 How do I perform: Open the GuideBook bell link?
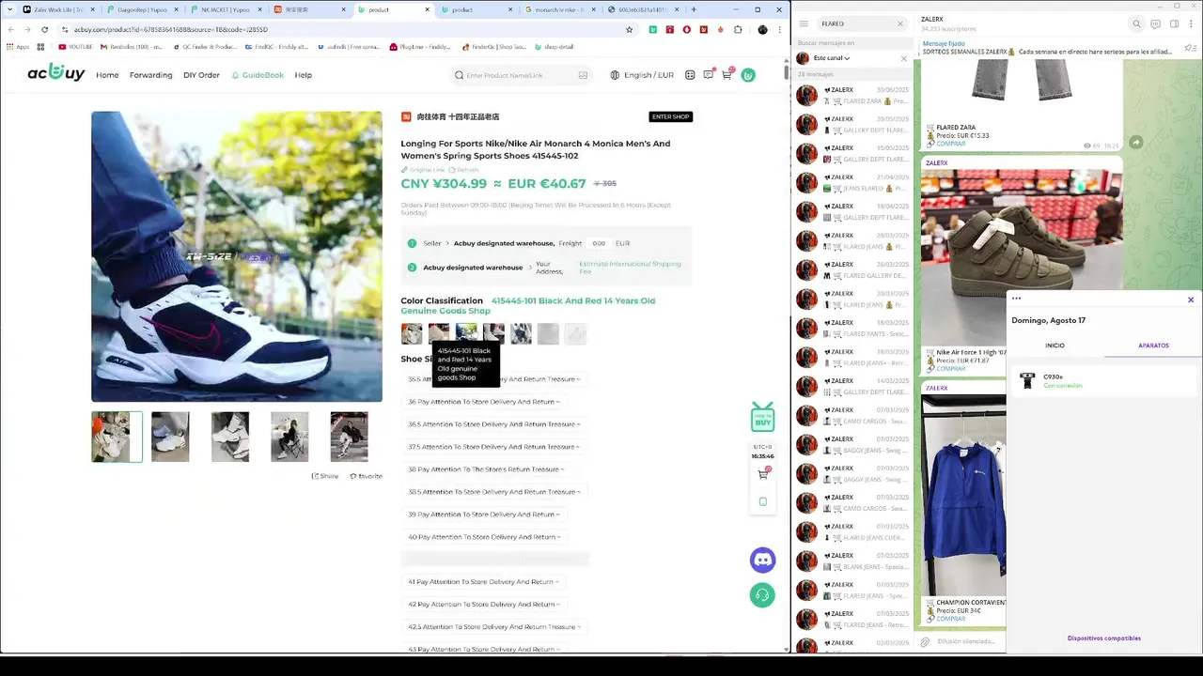pos(257,75)
